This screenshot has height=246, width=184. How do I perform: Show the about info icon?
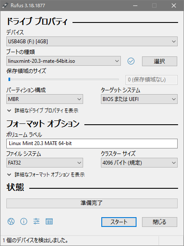click(x=24, y=221)
